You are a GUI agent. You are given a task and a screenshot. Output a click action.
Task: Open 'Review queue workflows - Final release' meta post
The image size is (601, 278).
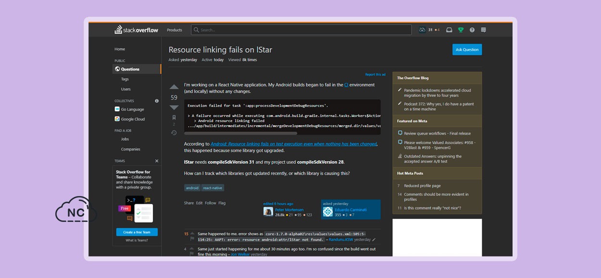point(438,133)
